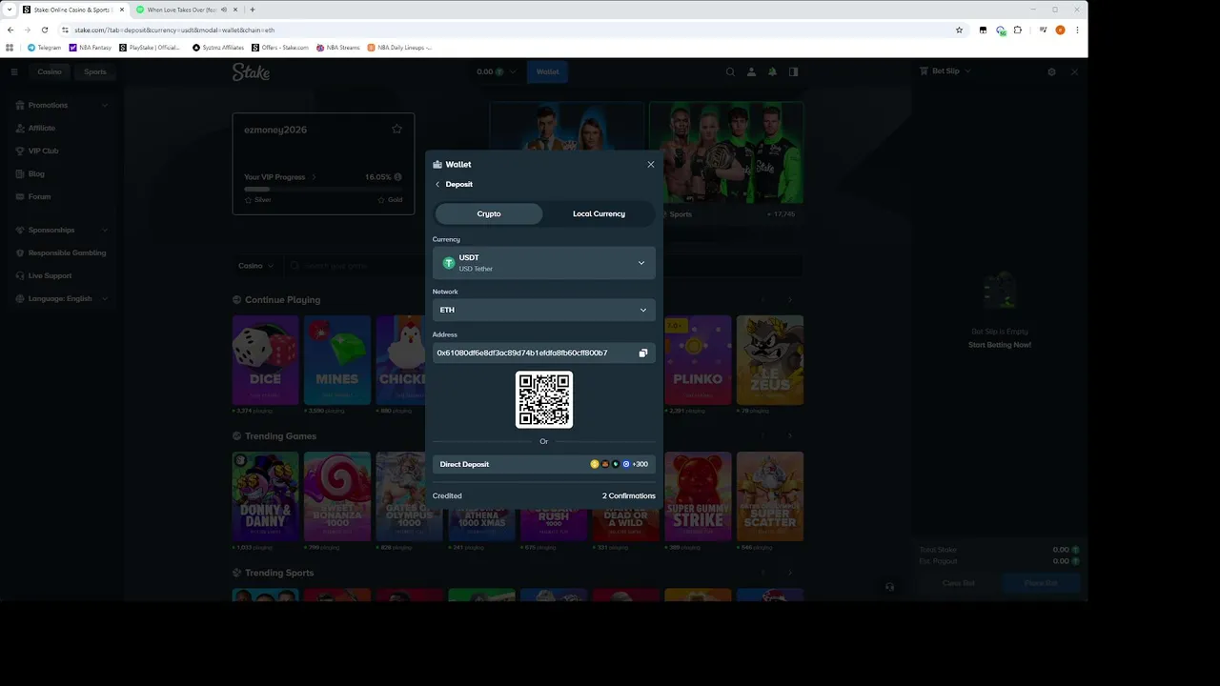
Task: Open the NBA Fantasy bookmark
Action: click(91, 47)
